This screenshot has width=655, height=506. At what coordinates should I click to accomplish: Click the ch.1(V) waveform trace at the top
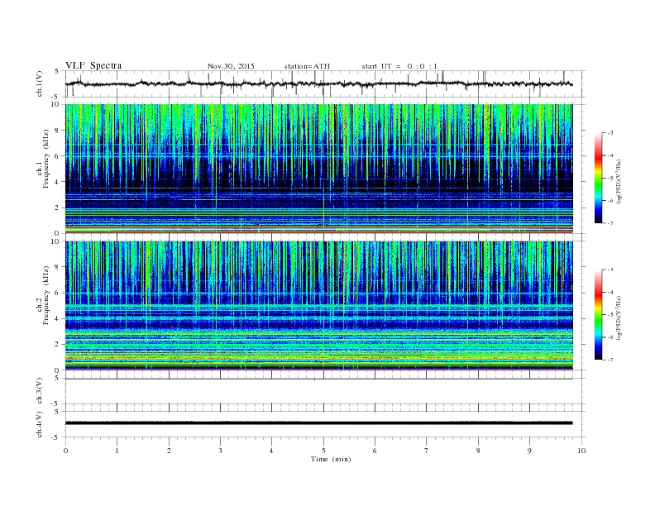coord(318,84)
